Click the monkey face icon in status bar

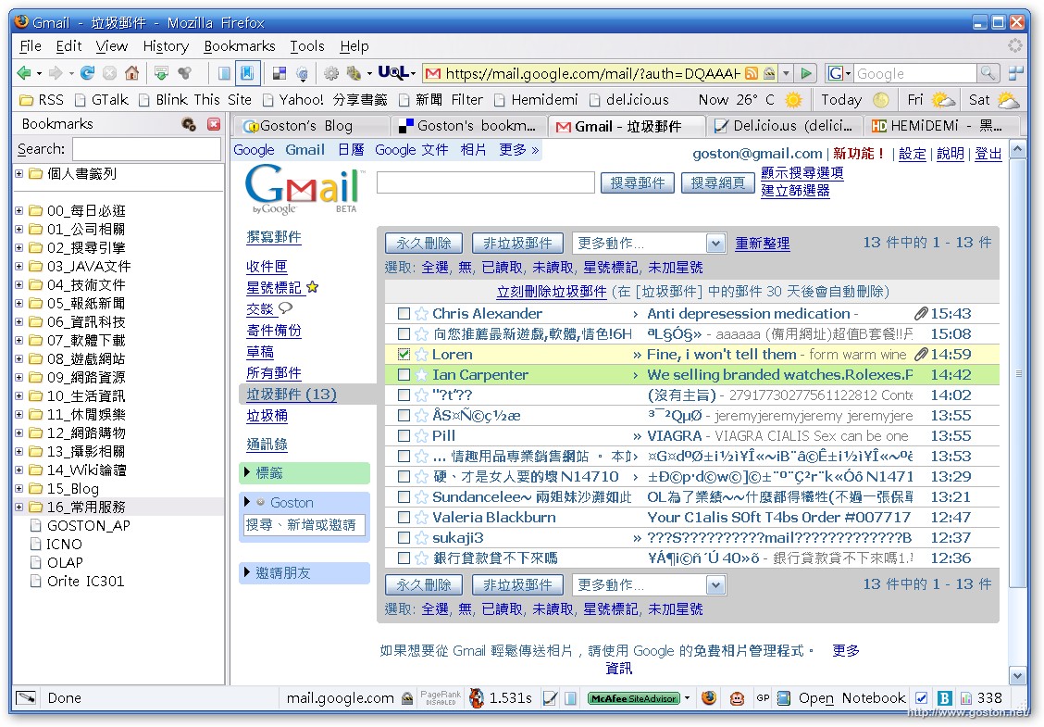coord(737,698)
